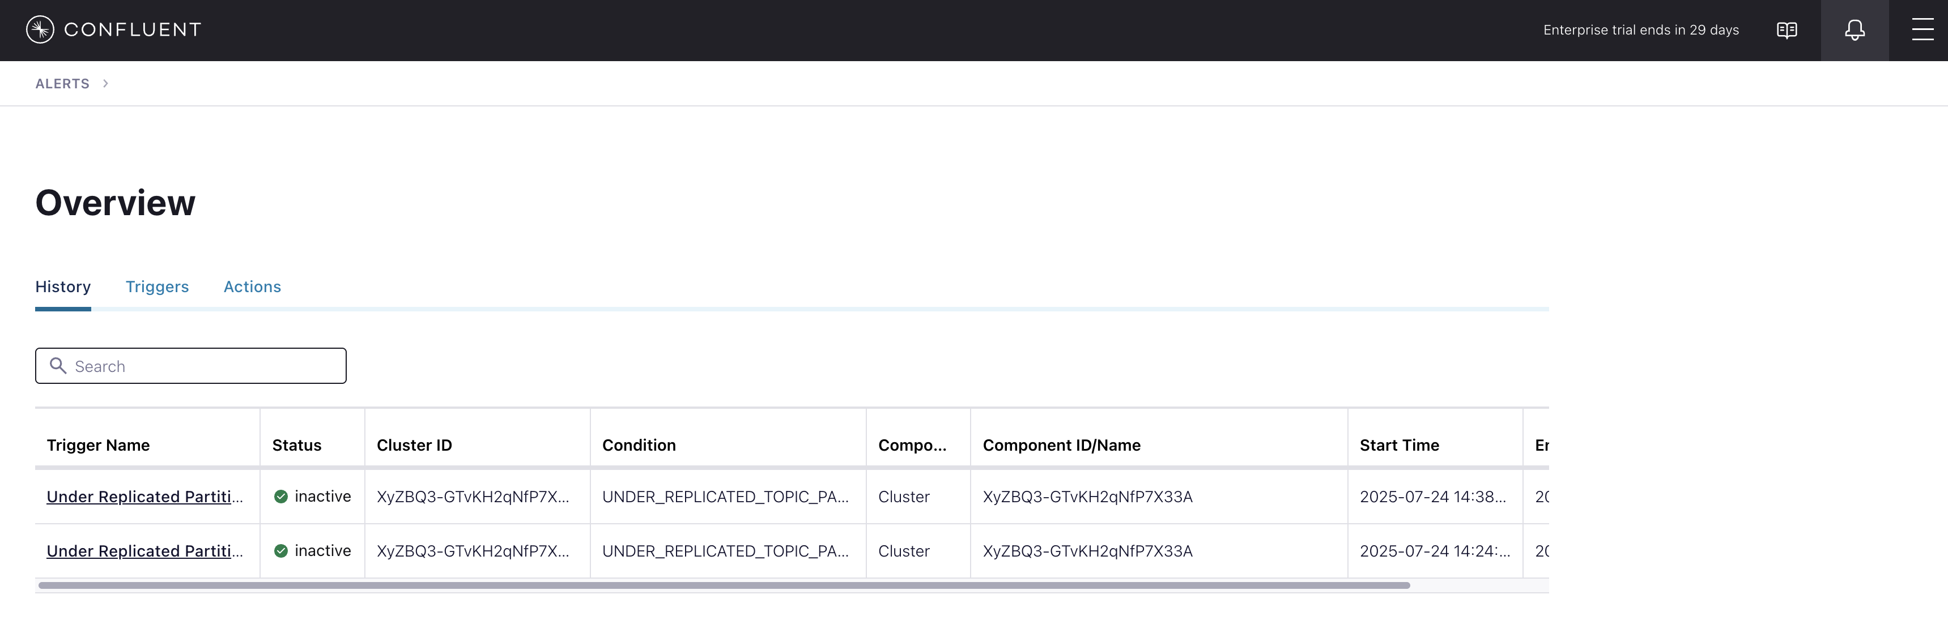
Task: Click the horizontal table scrollbar
Action: point(723,585)
